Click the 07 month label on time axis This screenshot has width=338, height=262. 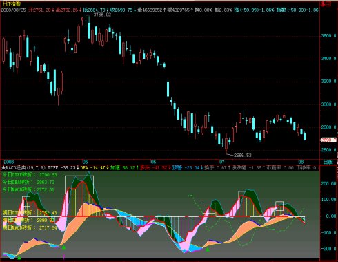tap(221, 162)
